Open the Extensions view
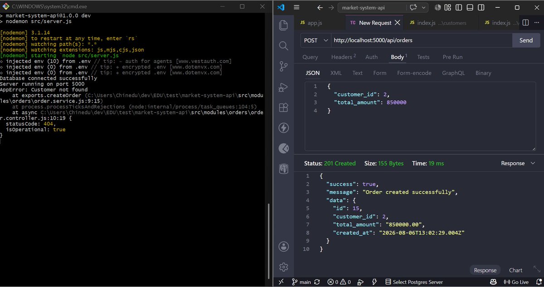 [284, 108]
